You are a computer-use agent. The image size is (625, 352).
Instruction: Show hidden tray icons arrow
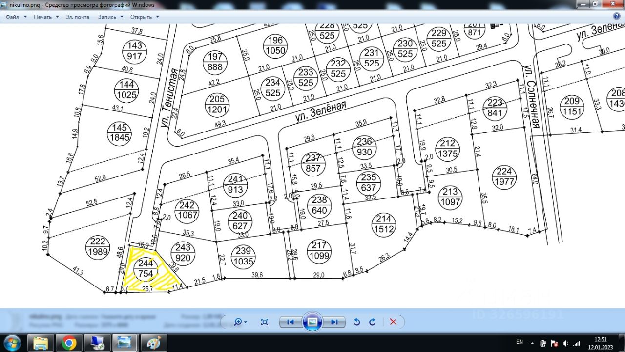tap(532, 342)
